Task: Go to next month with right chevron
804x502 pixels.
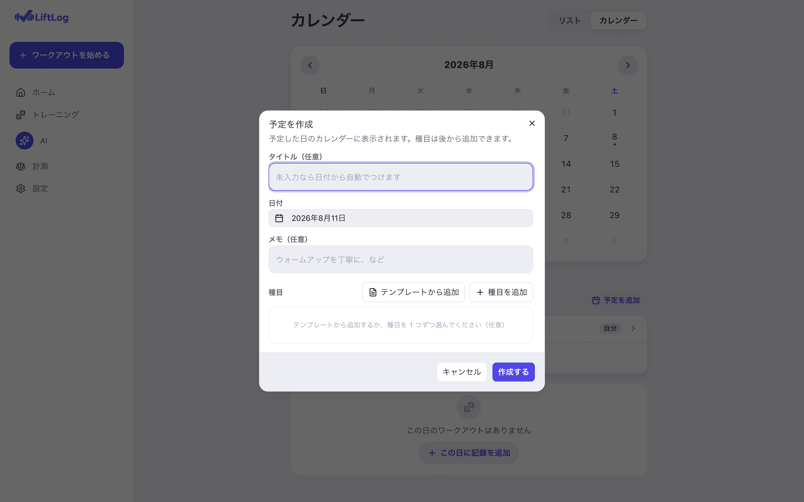Action: (x=628, y=65)
